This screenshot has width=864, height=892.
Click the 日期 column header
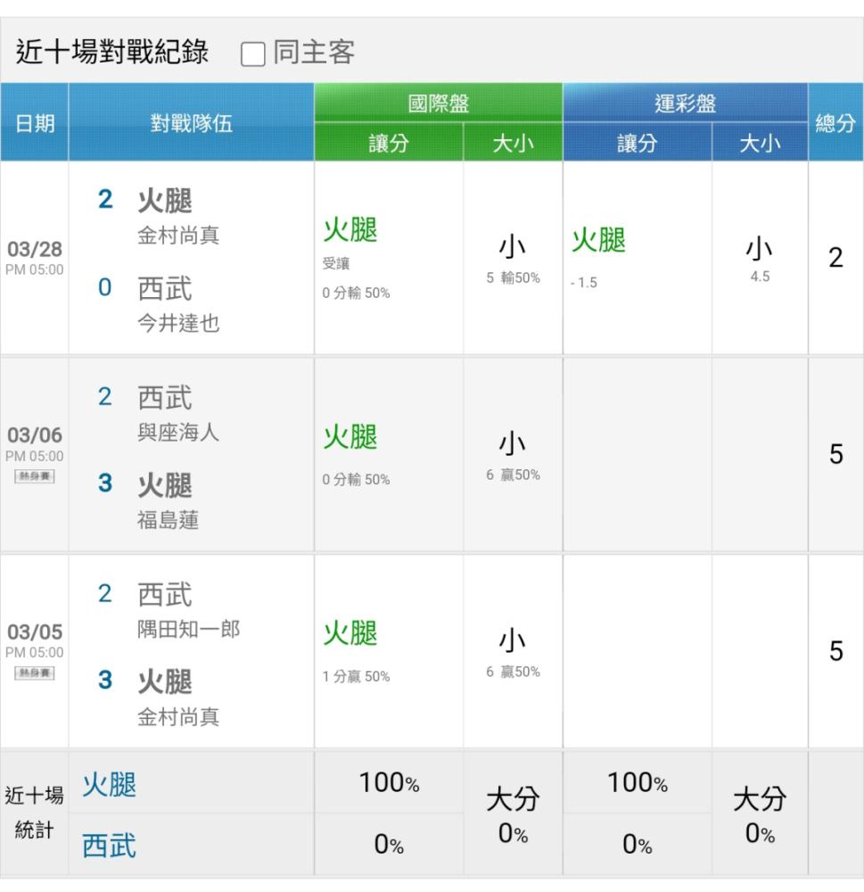click(x=35, y=122)
